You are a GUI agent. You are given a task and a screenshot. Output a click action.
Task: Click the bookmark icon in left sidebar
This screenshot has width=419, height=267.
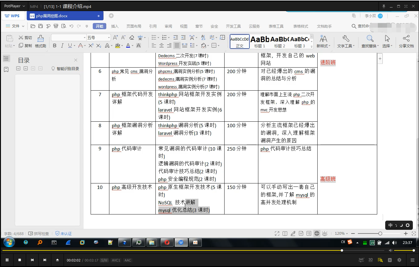6,70
